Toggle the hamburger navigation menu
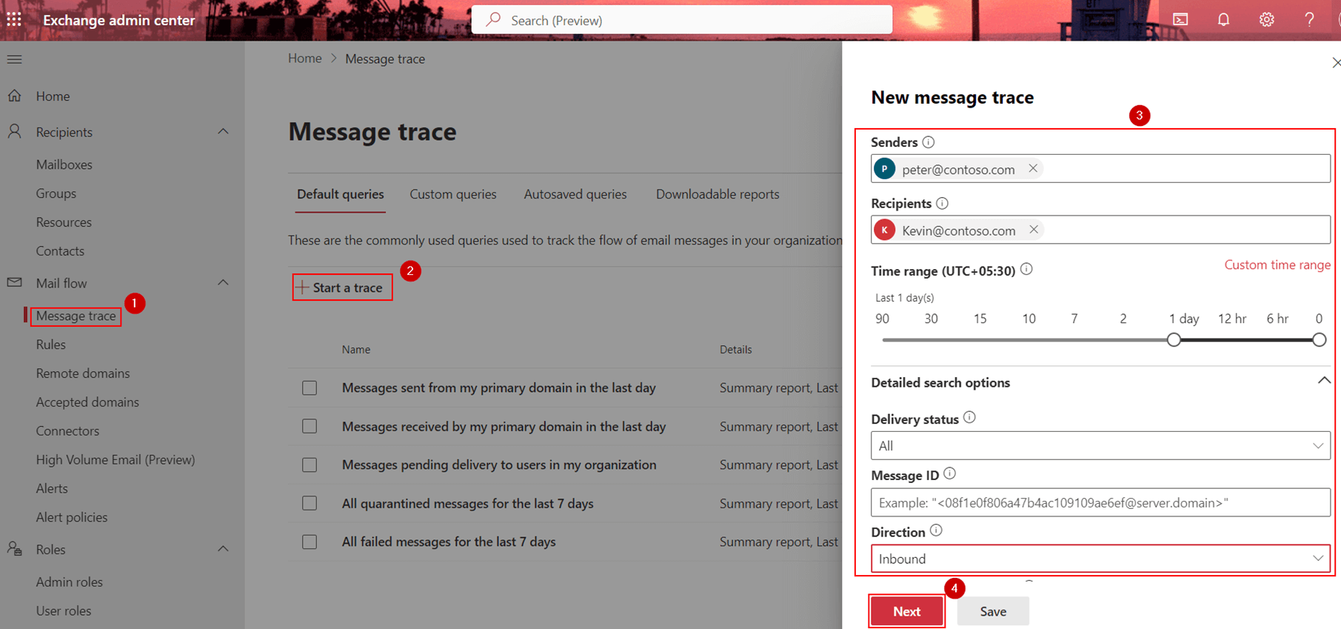Viewport: 1341px width, 629px height. (x=14, y=59)
